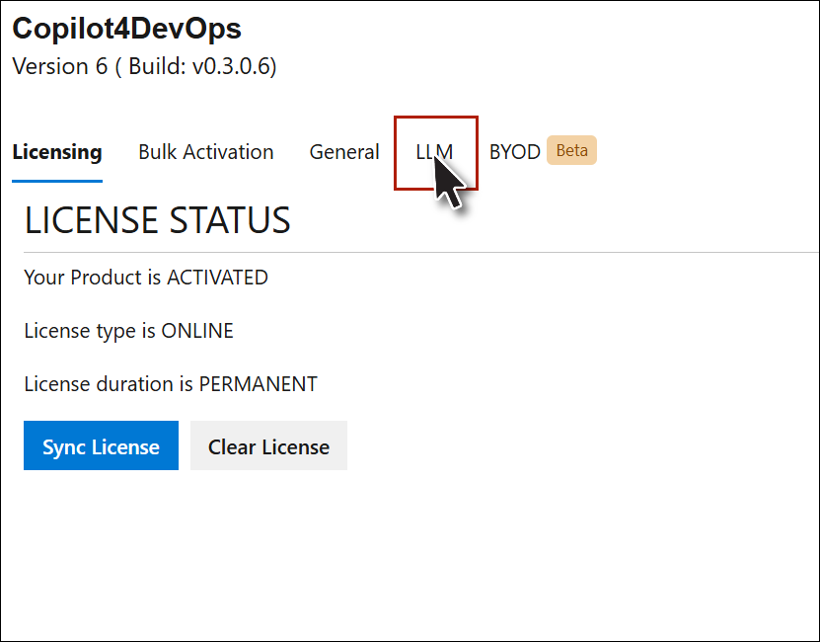Image resolution: width=820 pixels, height=642 pixels.
Task: Click the word PERMANENT
Action: pos(259,384)
